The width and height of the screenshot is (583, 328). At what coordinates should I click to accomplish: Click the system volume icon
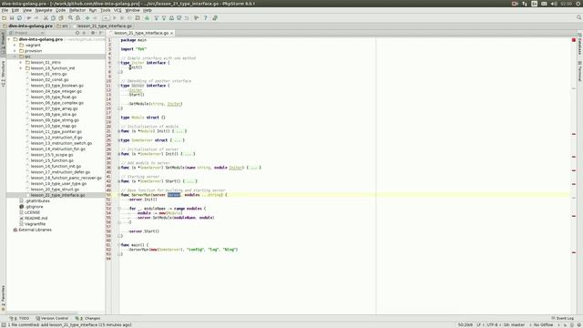pos(554,4)
